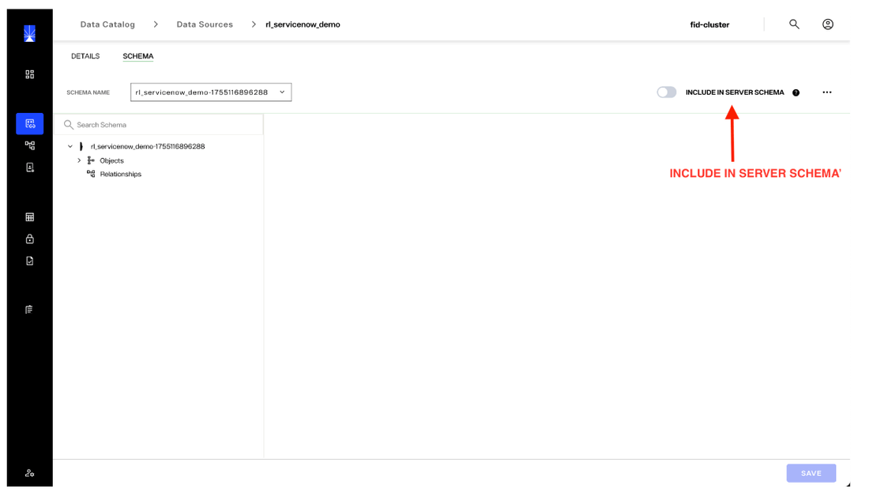Click the Objects tree node icon

coord(91,160)
